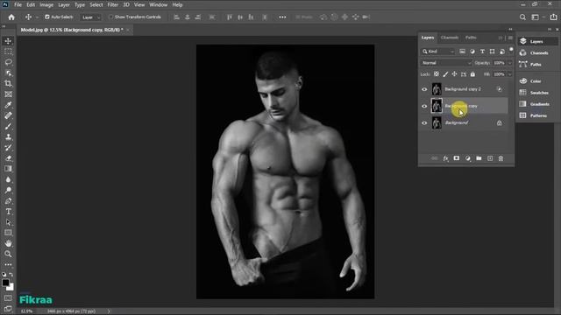Toggle lock all

click(472, 74)
